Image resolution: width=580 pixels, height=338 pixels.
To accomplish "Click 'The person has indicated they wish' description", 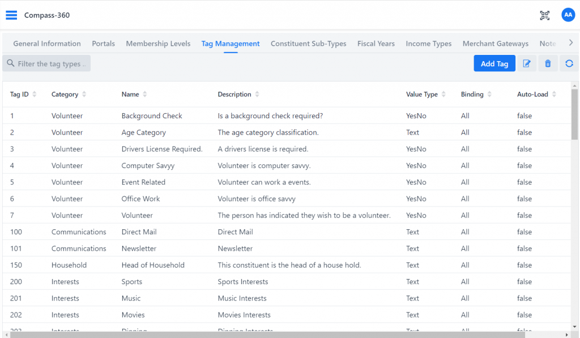I will point(304,215).
